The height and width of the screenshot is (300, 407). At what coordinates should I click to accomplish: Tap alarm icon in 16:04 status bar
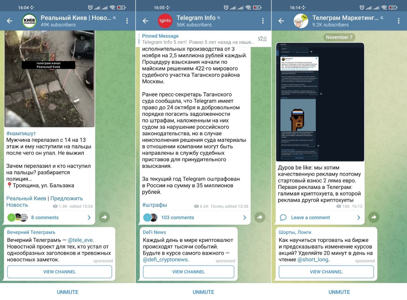(90, 7)
